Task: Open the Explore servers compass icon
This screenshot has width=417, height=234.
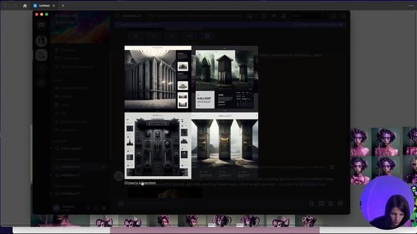Action: [x=41, y=83]
